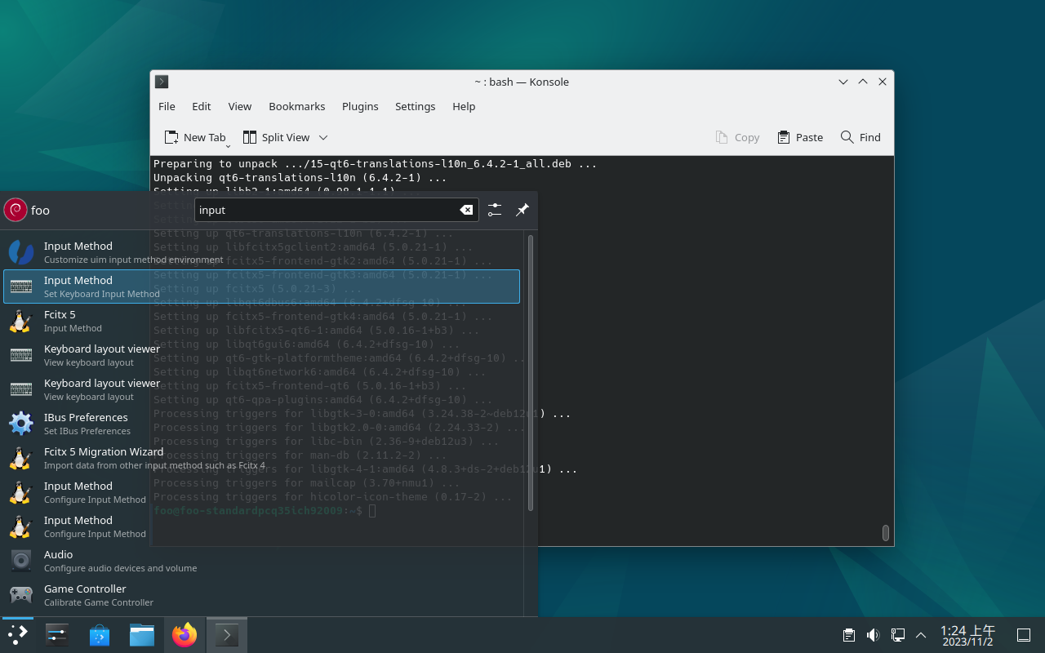Show hidden system tray icons arrow
The image size is (1045, 653).
pyautogui.click(x=921, y=635)
